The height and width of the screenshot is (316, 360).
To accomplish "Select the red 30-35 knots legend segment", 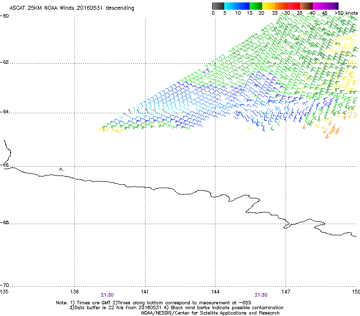I will 294,6.
